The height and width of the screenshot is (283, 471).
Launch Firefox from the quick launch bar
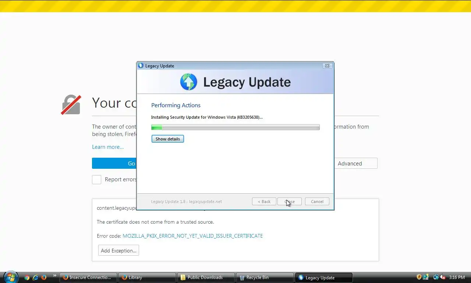click(44, 277)
